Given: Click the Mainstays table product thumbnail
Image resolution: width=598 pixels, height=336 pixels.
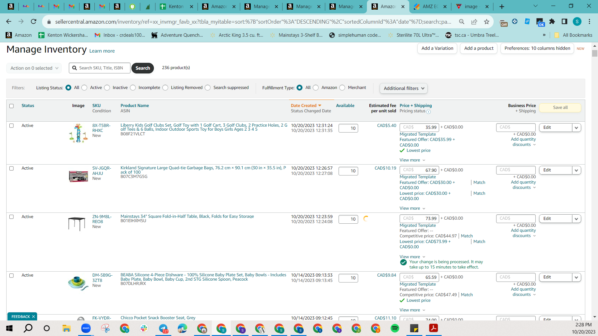Looking at the screenshot, I should pos(77,224).
